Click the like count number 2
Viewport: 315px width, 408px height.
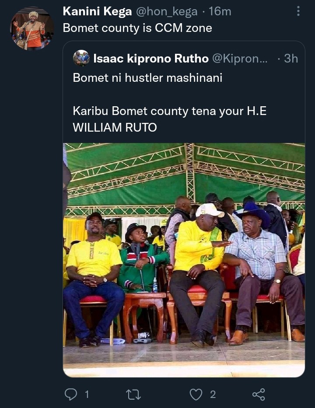coord(213,395)
